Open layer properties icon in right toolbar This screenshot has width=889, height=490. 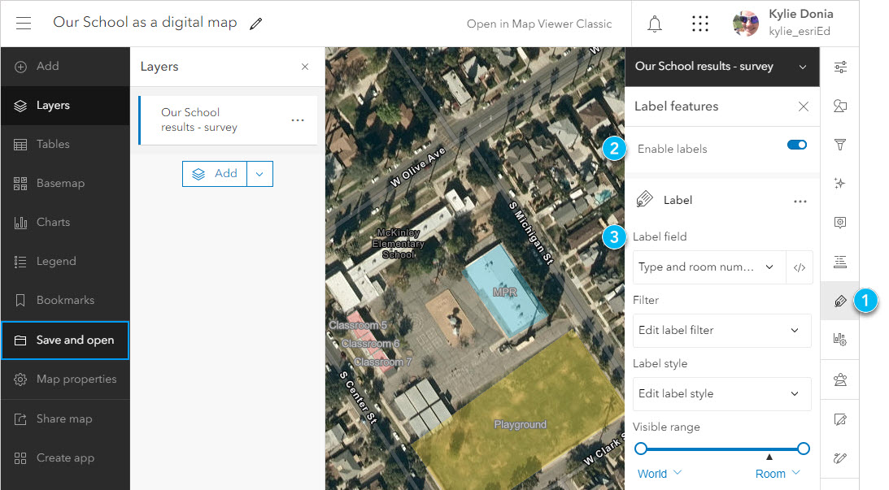point(840,67)
